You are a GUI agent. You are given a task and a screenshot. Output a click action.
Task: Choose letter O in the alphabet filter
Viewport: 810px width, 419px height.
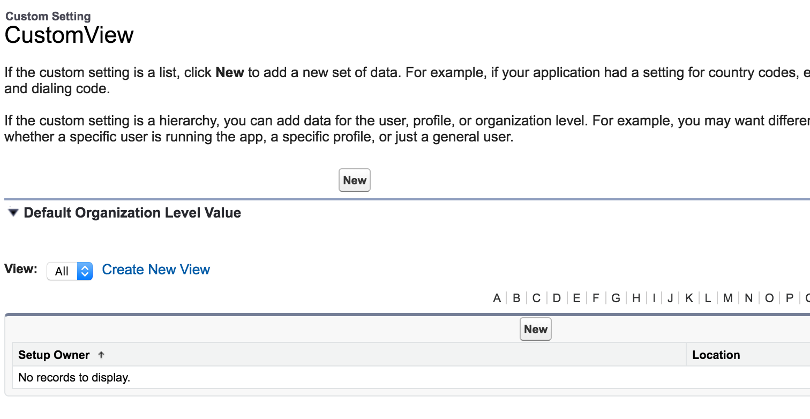click(769, 298)
